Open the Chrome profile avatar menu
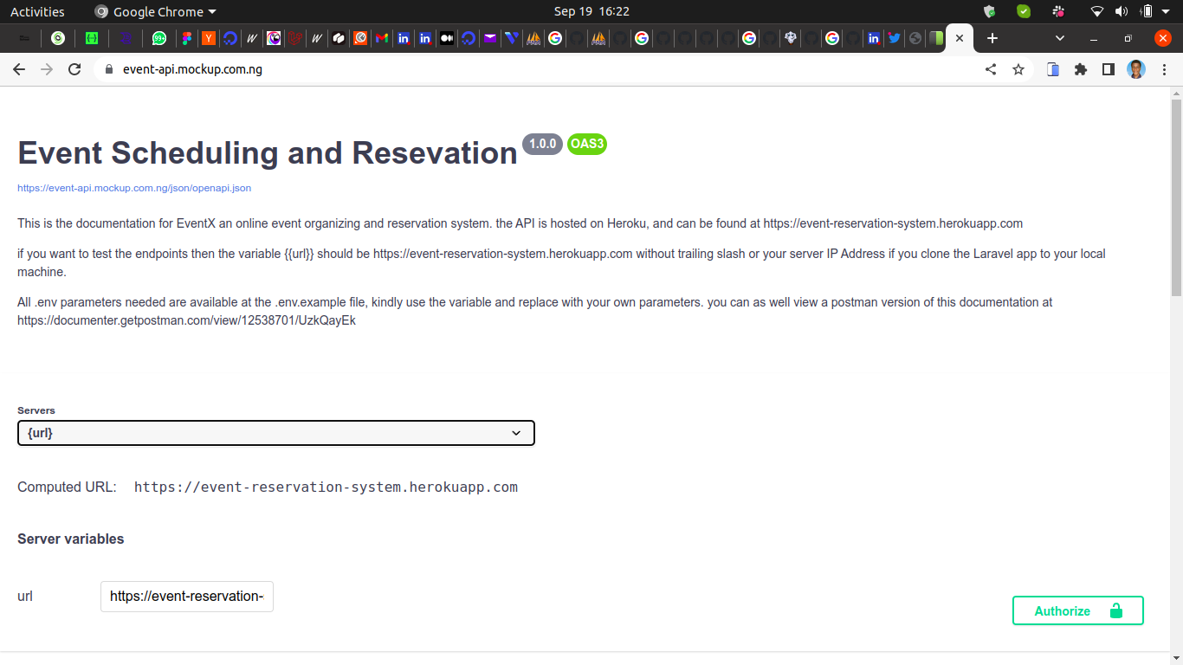This screenshot has width=1183, height=665. (x=1135, y=69)
